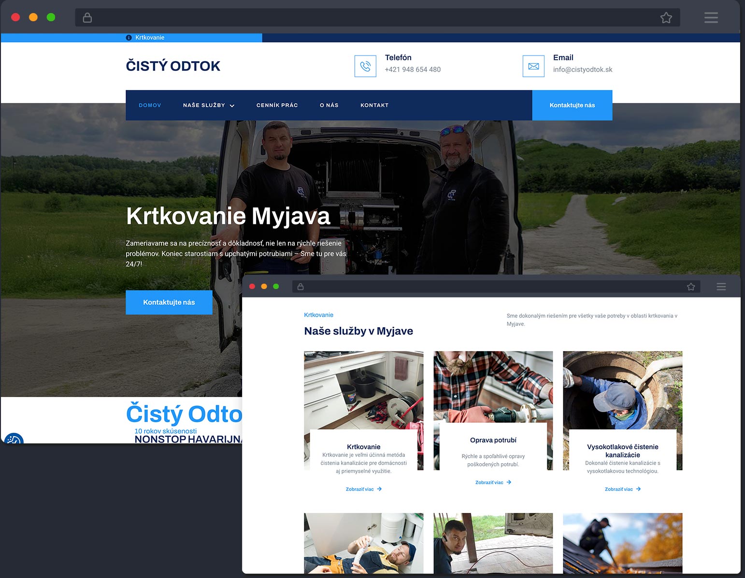Screen dimensions: 745x578
Task: Select KONTAKT in the navigation bar
Action: pyautogui.click(x=374, y=105)
